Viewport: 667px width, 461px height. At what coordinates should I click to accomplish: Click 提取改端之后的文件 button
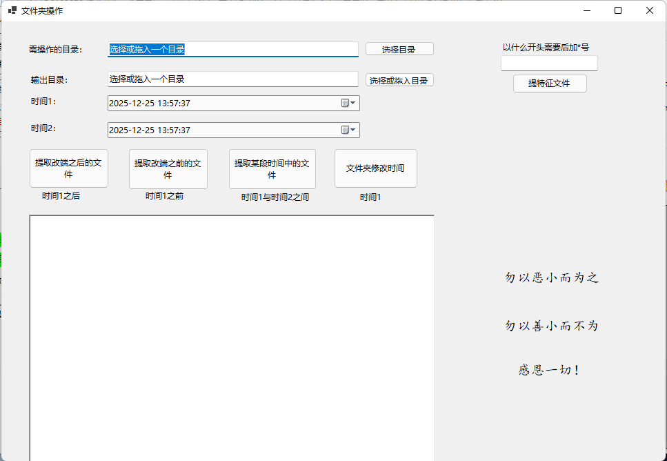tap(68, 168)
